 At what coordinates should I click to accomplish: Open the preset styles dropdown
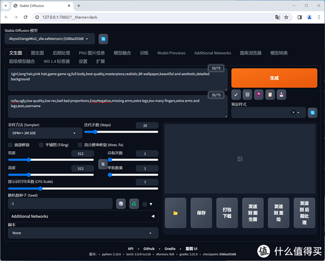(x=269, y=113)
